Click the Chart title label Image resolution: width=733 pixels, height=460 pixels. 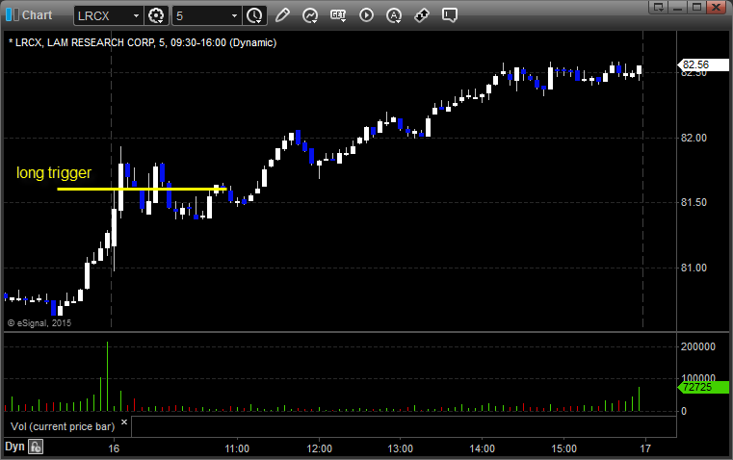(38, 15)
